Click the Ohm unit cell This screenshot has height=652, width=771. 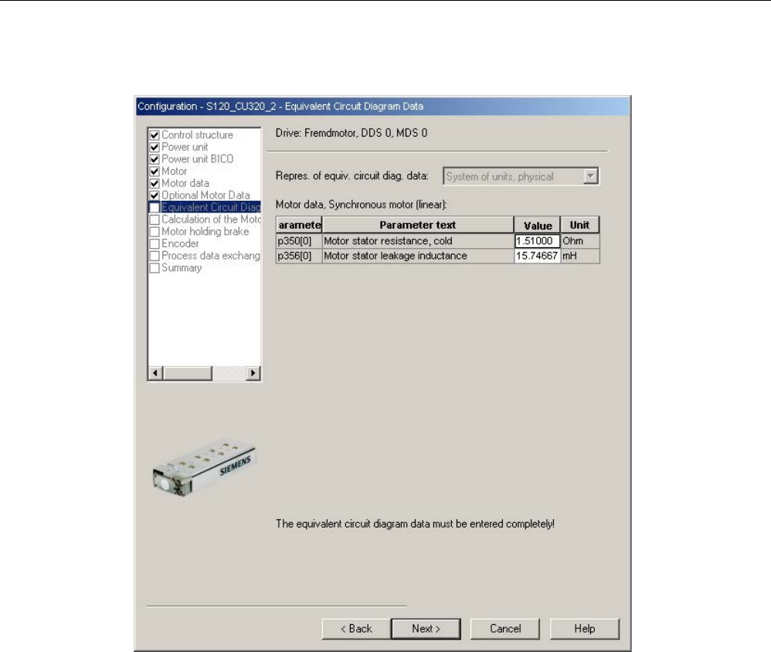tap(579, 241)
